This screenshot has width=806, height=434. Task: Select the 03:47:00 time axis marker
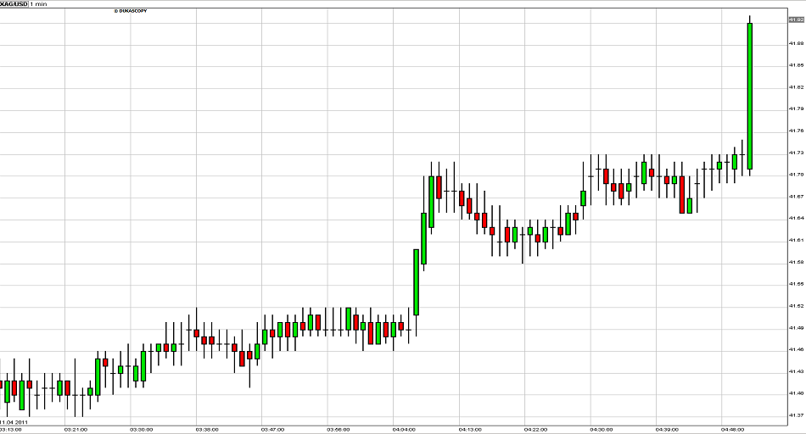click(x=272, y=429)
